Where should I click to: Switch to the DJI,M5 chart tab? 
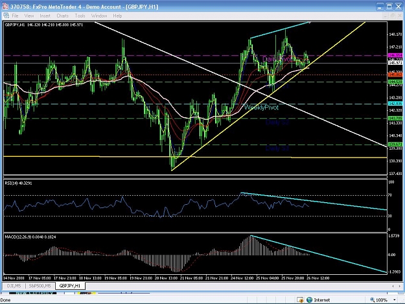(x=14, y=286)
